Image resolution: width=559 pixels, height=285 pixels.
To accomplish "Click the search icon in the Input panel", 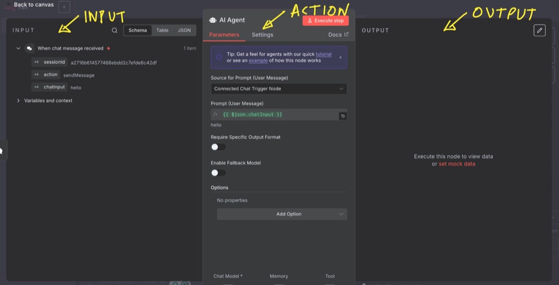I will pyautogui.click(x=115, y=31).
